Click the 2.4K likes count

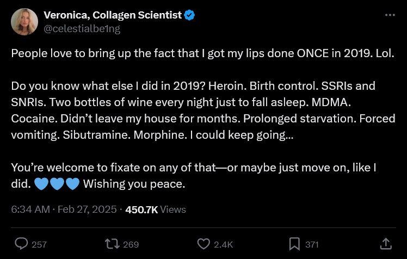(x=224, y=244)
